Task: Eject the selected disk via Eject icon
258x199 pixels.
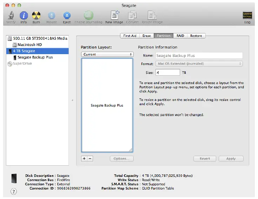Action: [x=67, y=16]
